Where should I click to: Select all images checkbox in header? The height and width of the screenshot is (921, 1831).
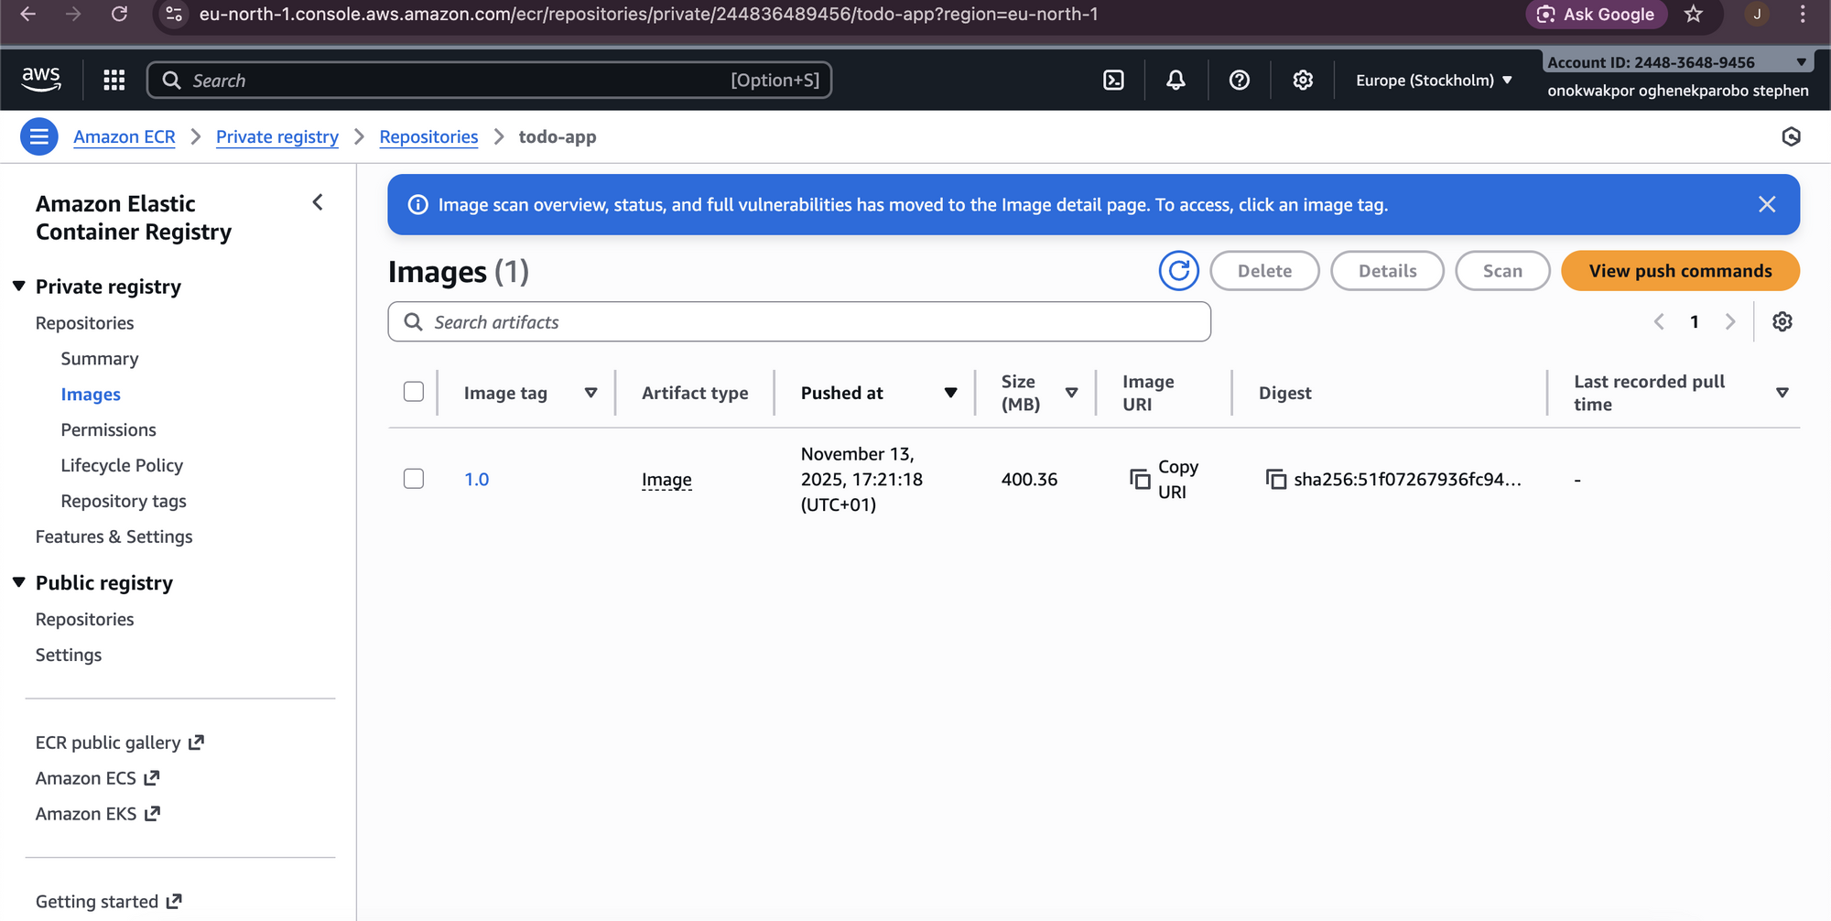click(x=414, y=392)
